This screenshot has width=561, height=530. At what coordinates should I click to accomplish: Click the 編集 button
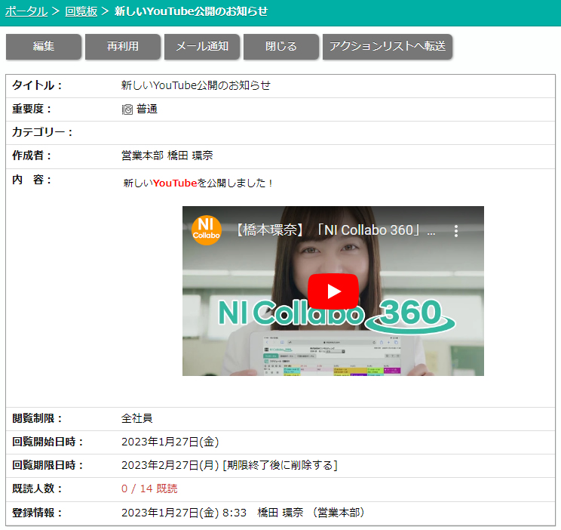pyautogui.click(x=43, y=46)
